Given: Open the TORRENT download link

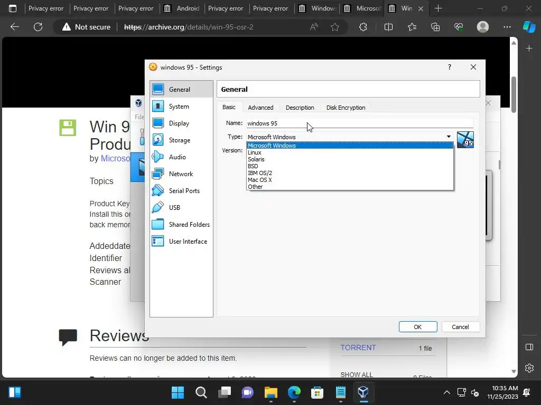Looking at the screenshot, I should tap(358, 348).
